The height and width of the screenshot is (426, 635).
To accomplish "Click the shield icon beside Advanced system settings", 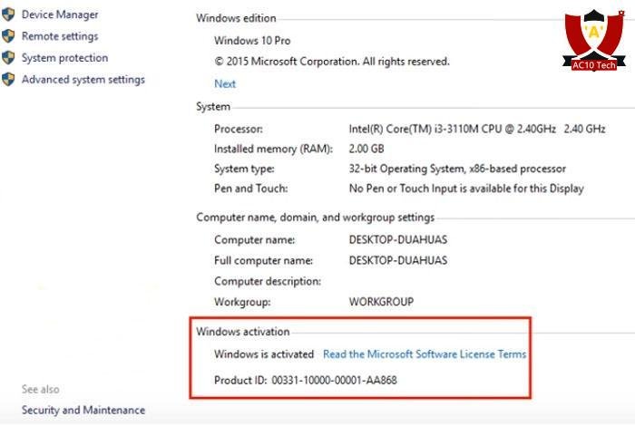I will (x=8, y=79).
